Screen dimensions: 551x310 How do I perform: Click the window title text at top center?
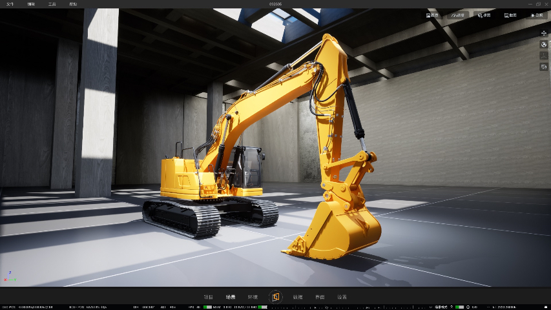(x=275, y=5)
